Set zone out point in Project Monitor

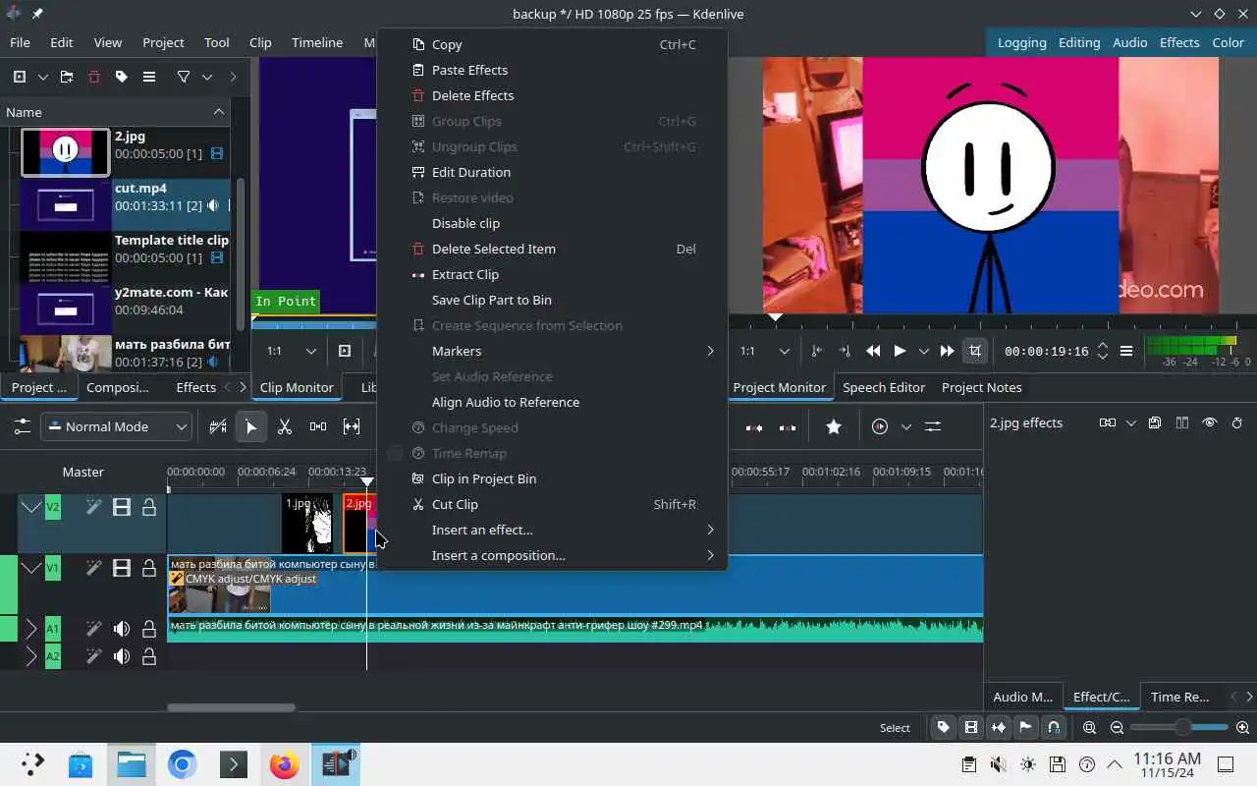845,351
